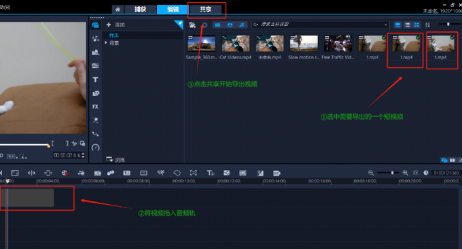Click the fit-clip icon on timeline toolbar

(x=48, y=173)
